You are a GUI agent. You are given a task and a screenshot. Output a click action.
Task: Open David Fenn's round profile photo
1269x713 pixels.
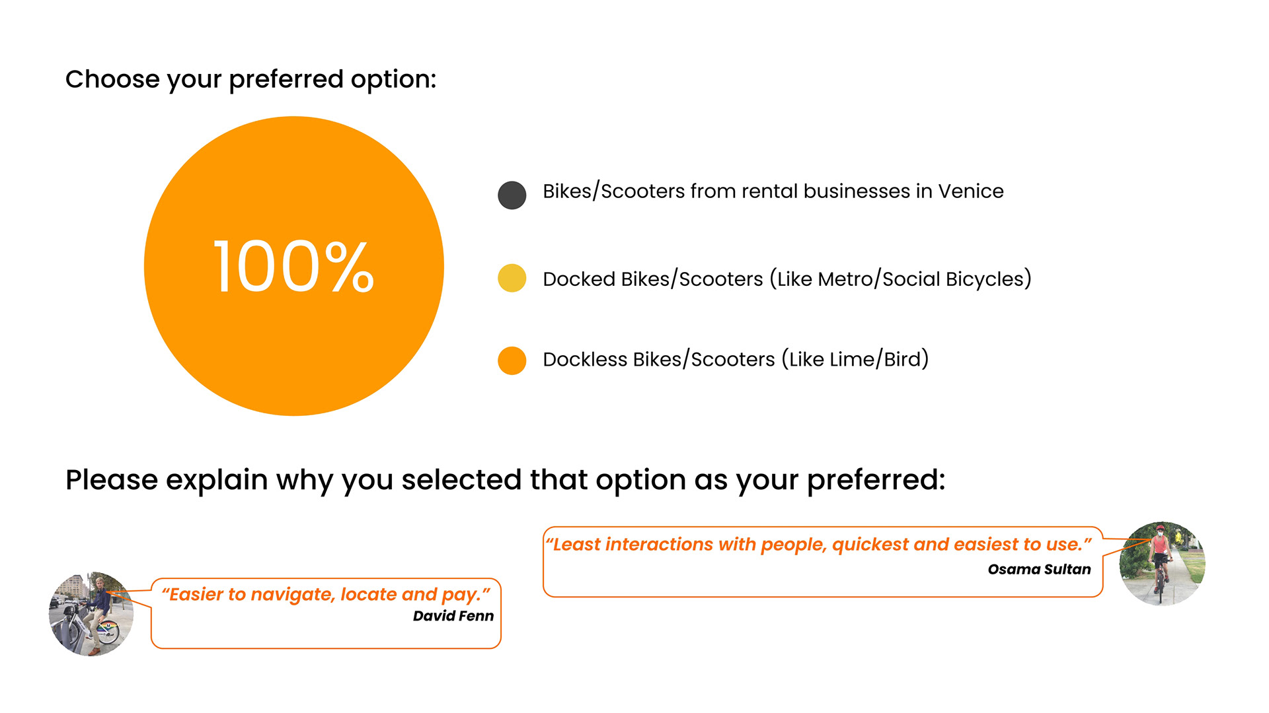point(91,614)
